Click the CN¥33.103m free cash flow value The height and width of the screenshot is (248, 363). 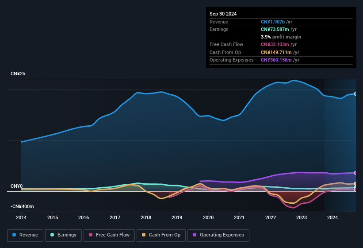[275, 44]
